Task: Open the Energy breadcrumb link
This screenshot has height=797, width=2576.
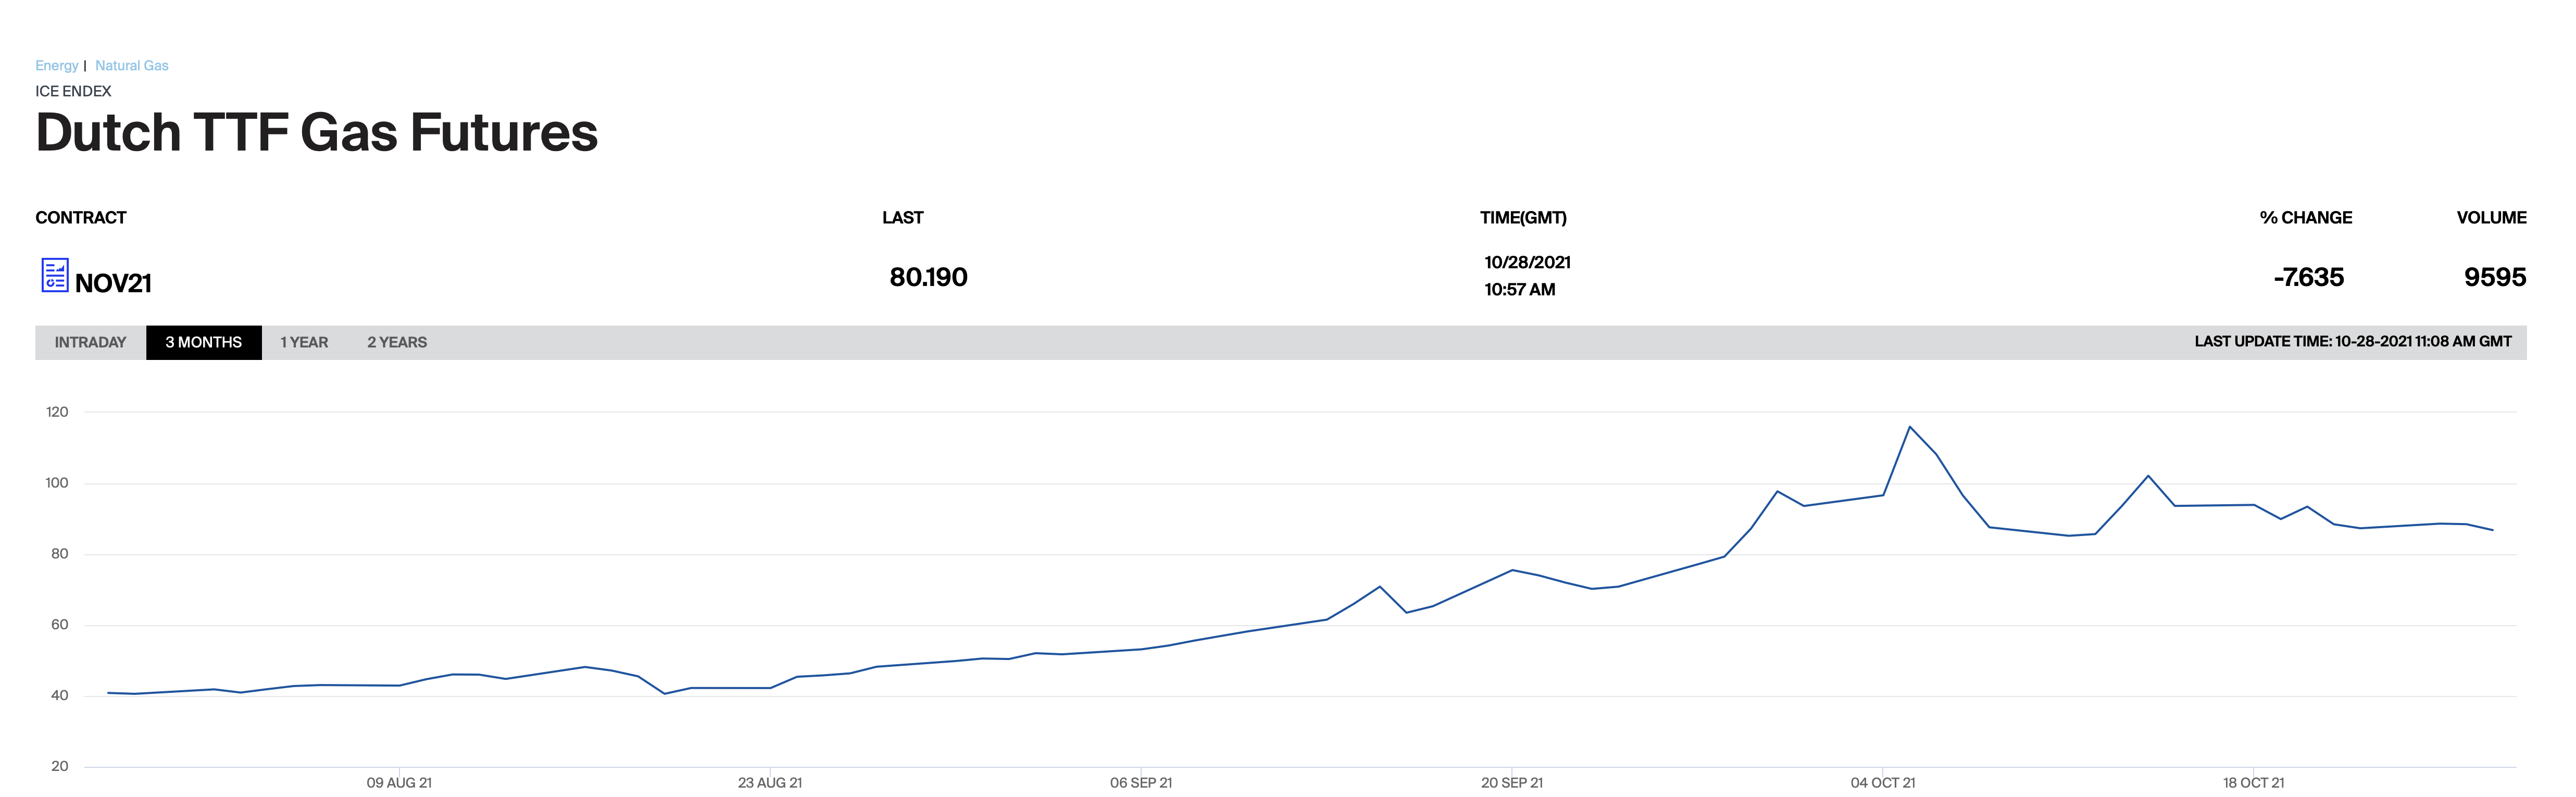Action: coord(56,66)
